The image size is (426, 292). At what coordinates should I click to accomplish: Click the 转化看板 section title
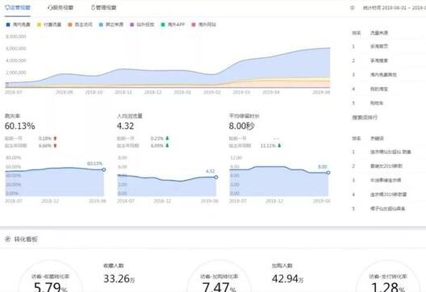tap(26, 240)
